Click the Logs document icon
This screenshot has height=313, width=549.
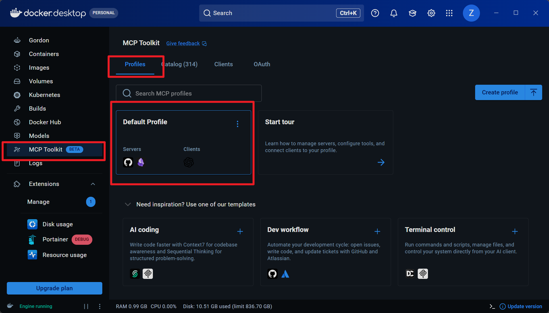click(17, 163)
